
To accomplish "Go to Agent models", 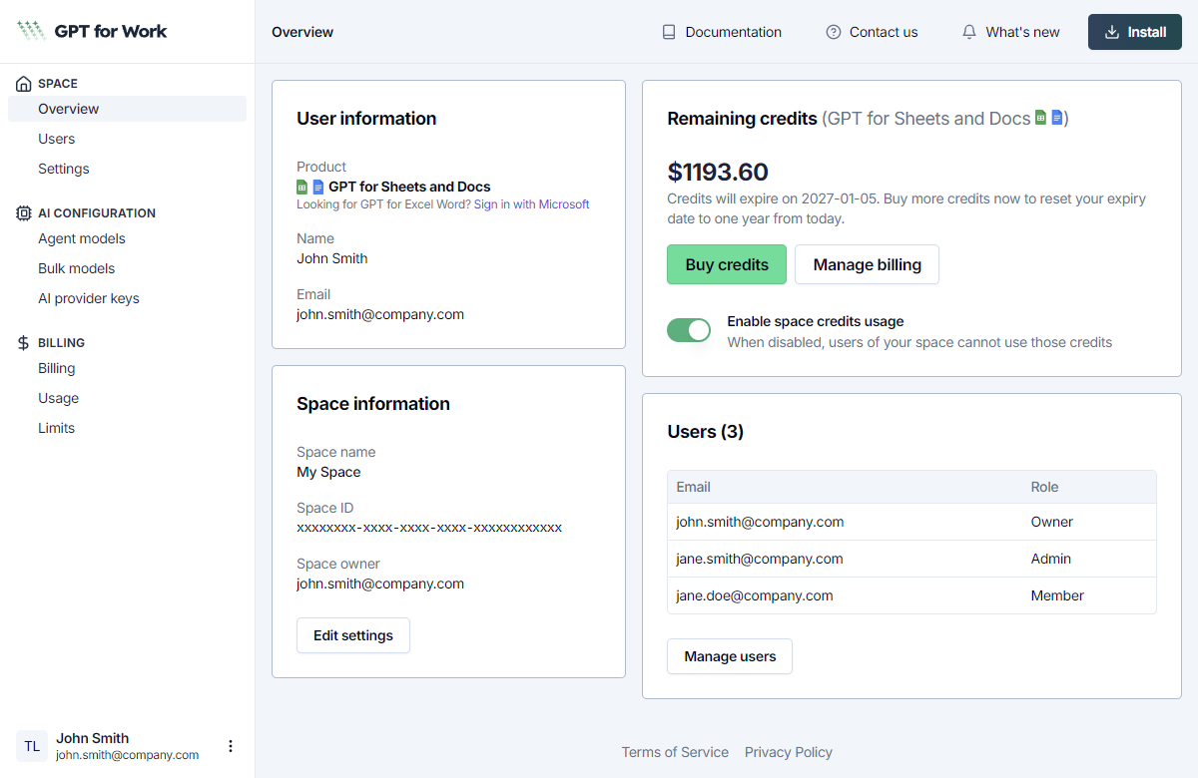I will point(127,238).
